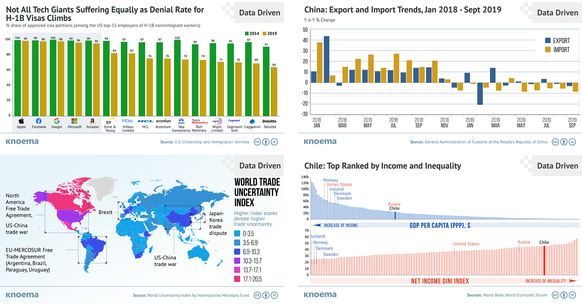Viewport: 582px width, 305px height.
Task: Click CC license icon under Chile chart
Action: pos(555,295)
